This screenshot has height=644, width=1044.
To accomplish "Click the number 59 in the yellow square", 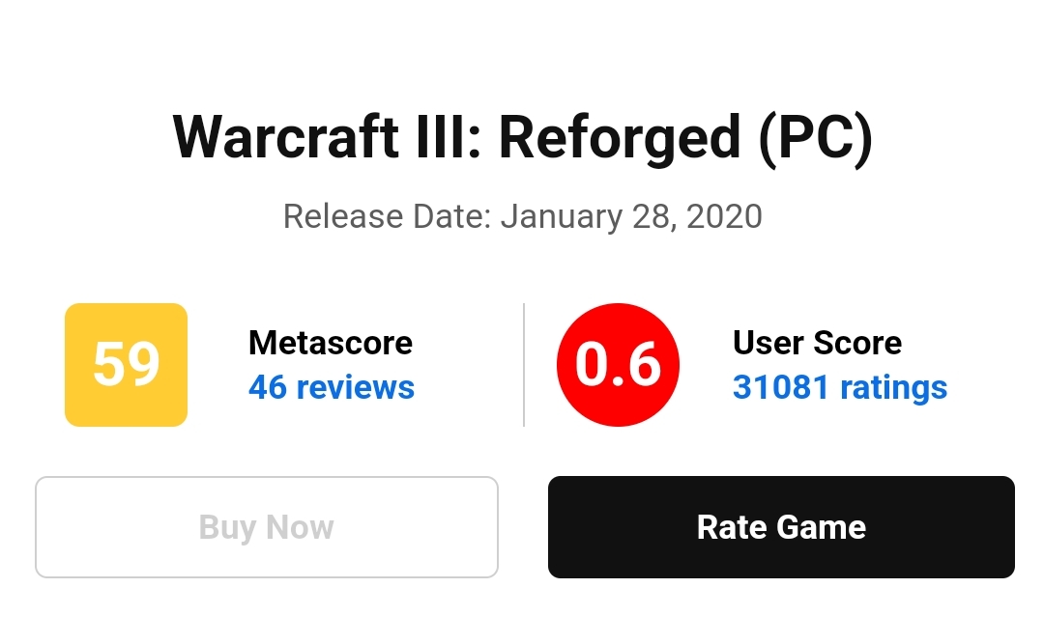I will coord(126,364).
